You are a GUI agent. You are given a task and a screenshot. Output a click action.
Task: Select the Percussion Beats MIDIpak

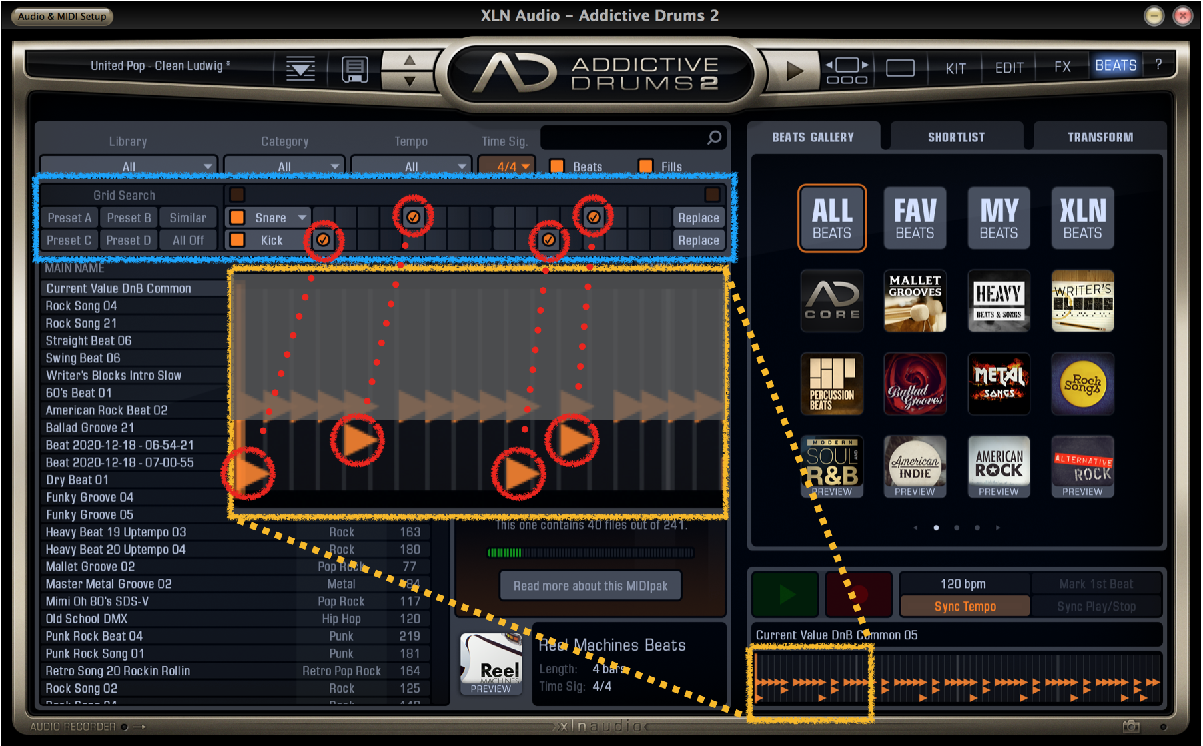[x=832, y=384]
